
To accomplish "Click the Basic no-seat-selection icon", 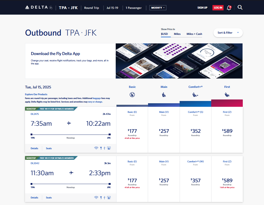I will [132, 95].
